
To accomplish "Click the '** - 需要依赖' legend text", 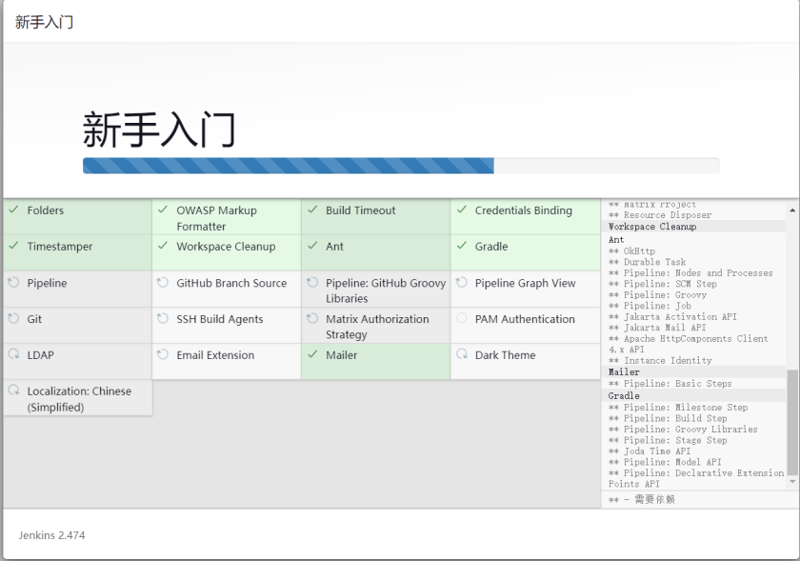I will pos(641,499).
